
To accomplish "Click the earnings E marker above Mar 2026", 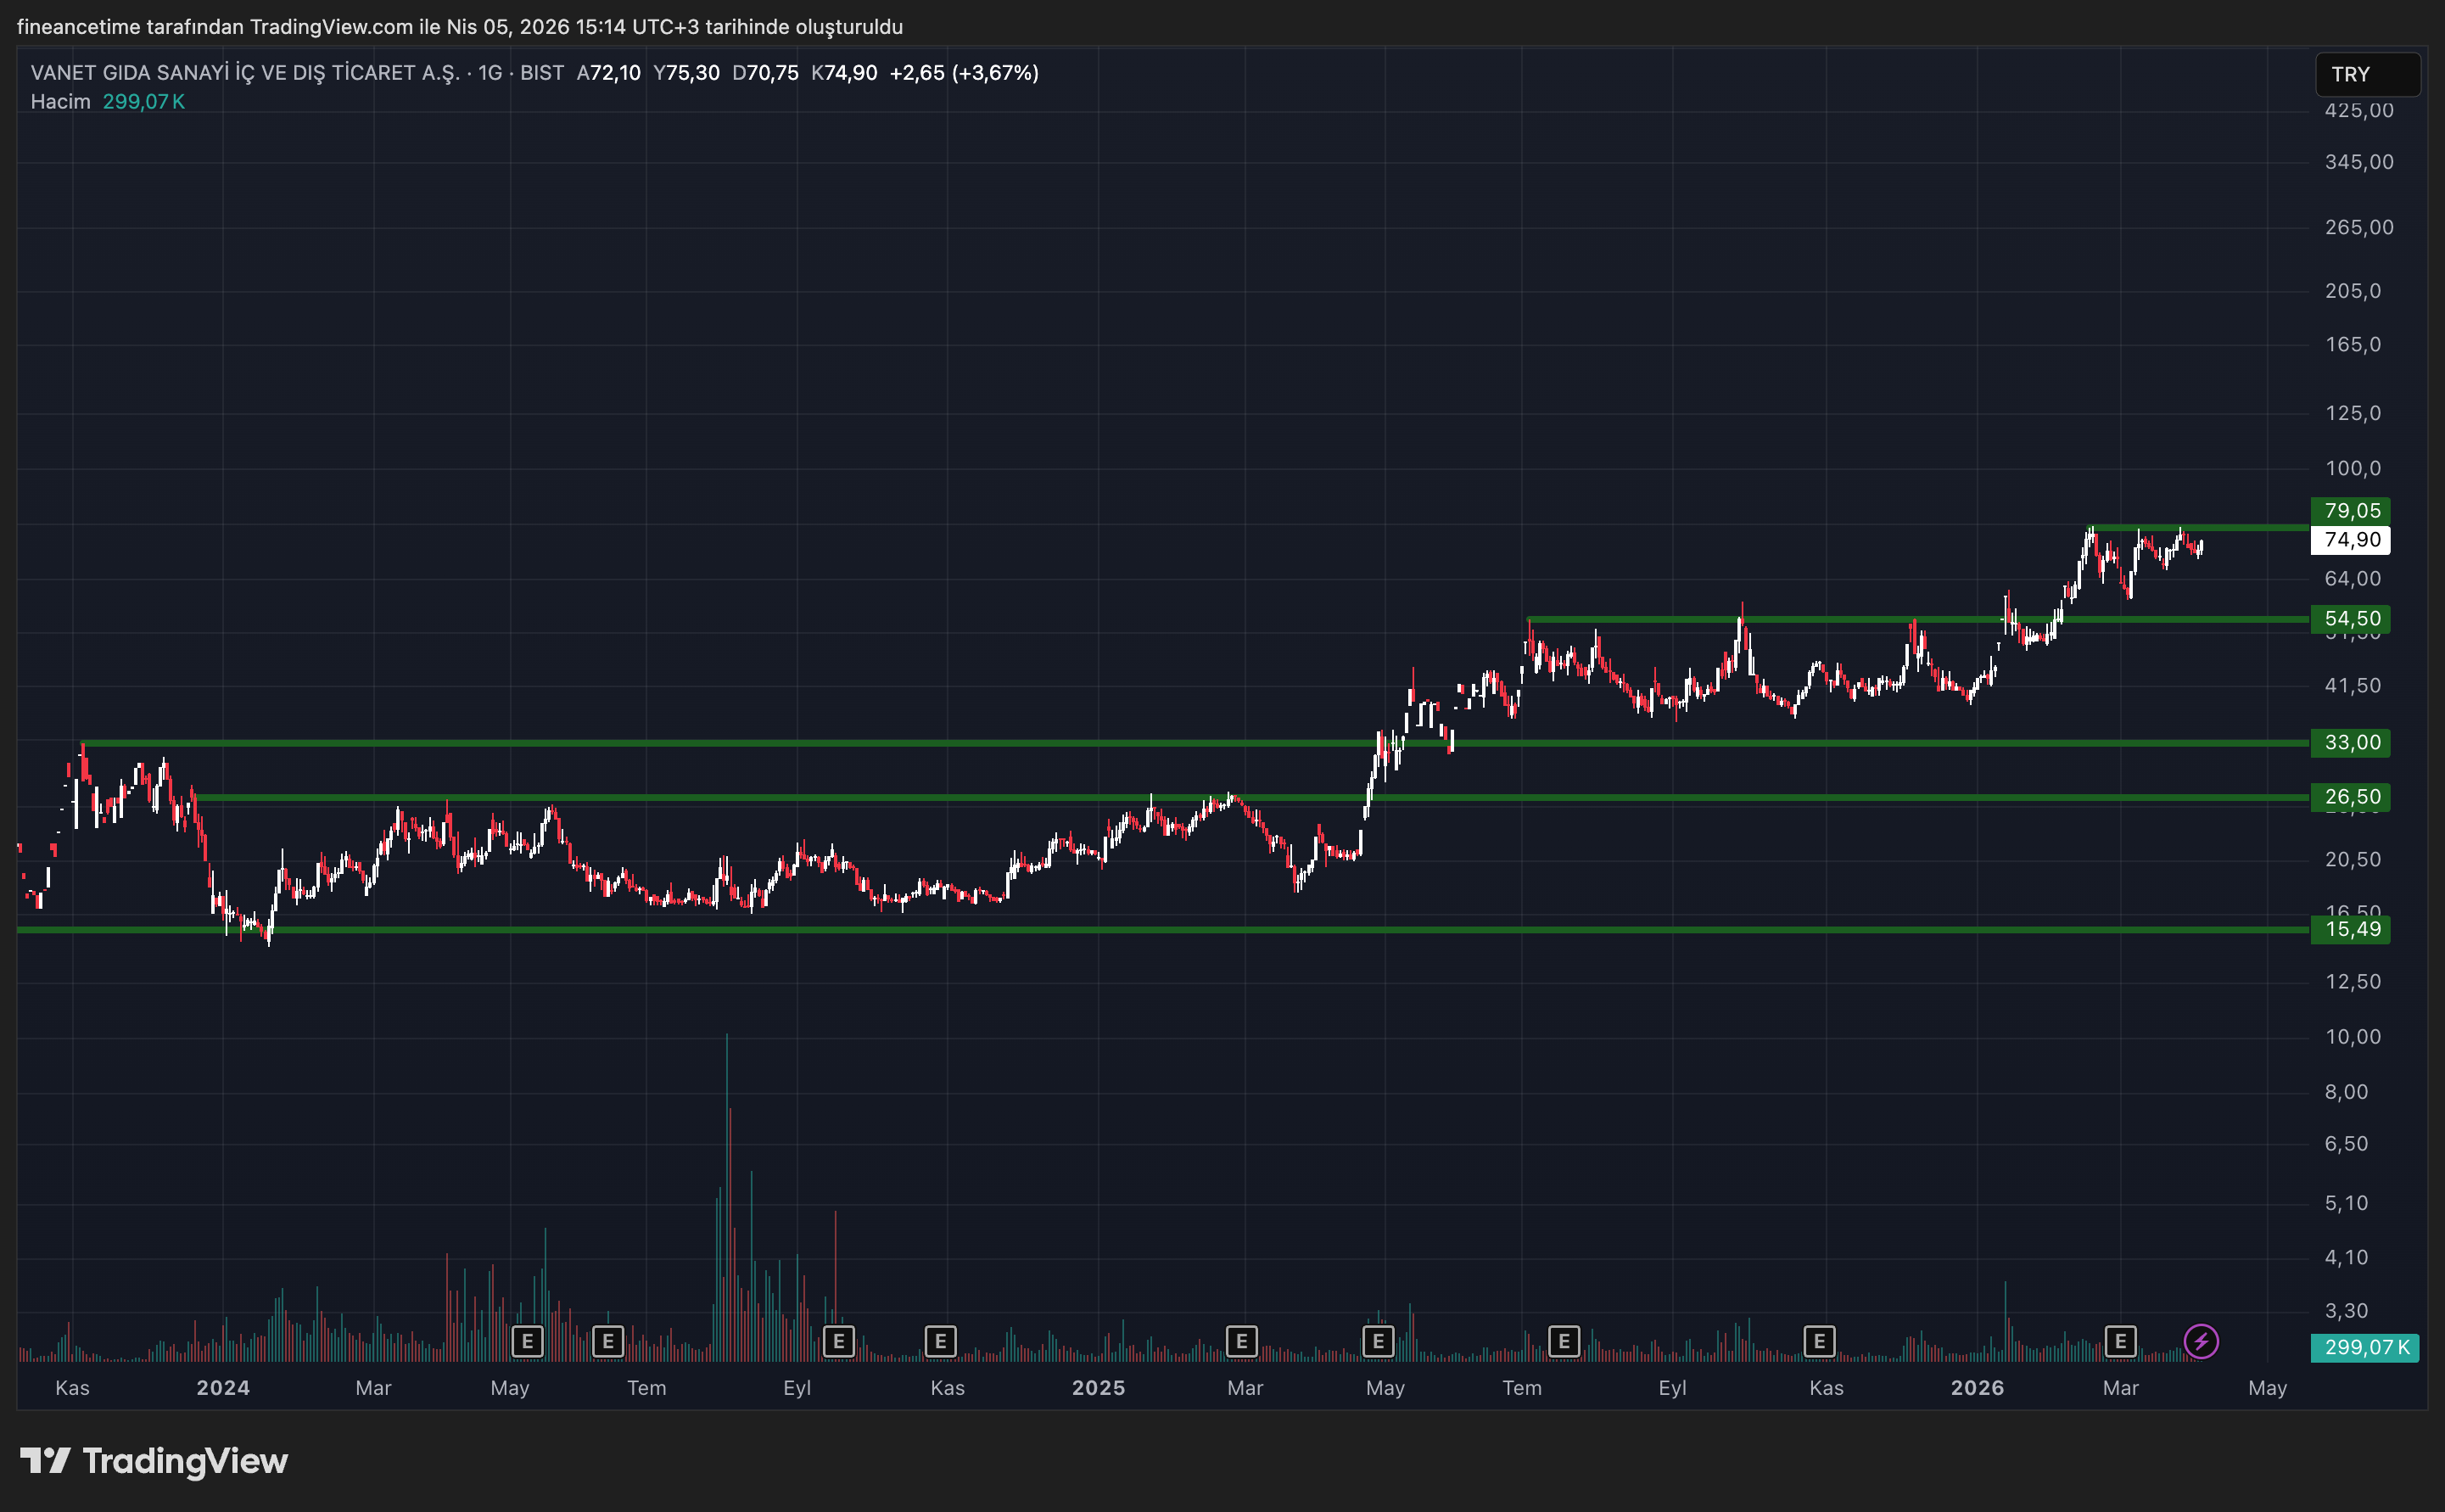I will point(2120,1341).
